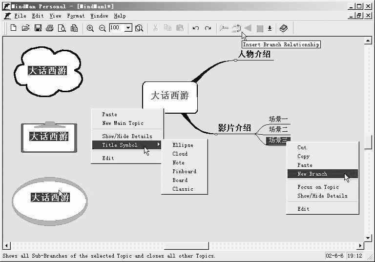
Task: Choose New Main Topic from context menu
Action: pyautogui.click(x=127, y=123)
